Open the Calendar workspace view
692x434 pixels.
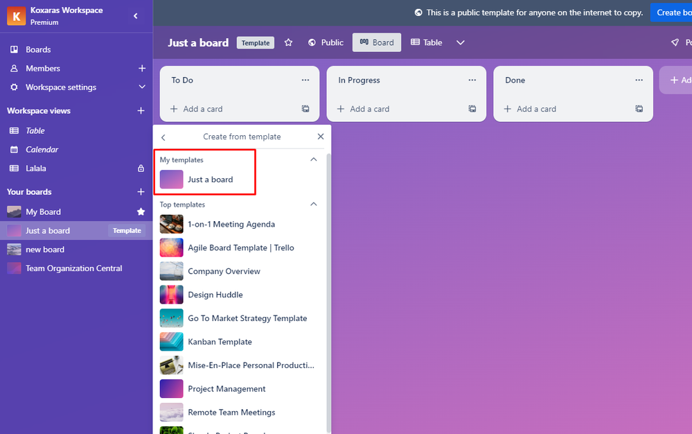point(42,150)
